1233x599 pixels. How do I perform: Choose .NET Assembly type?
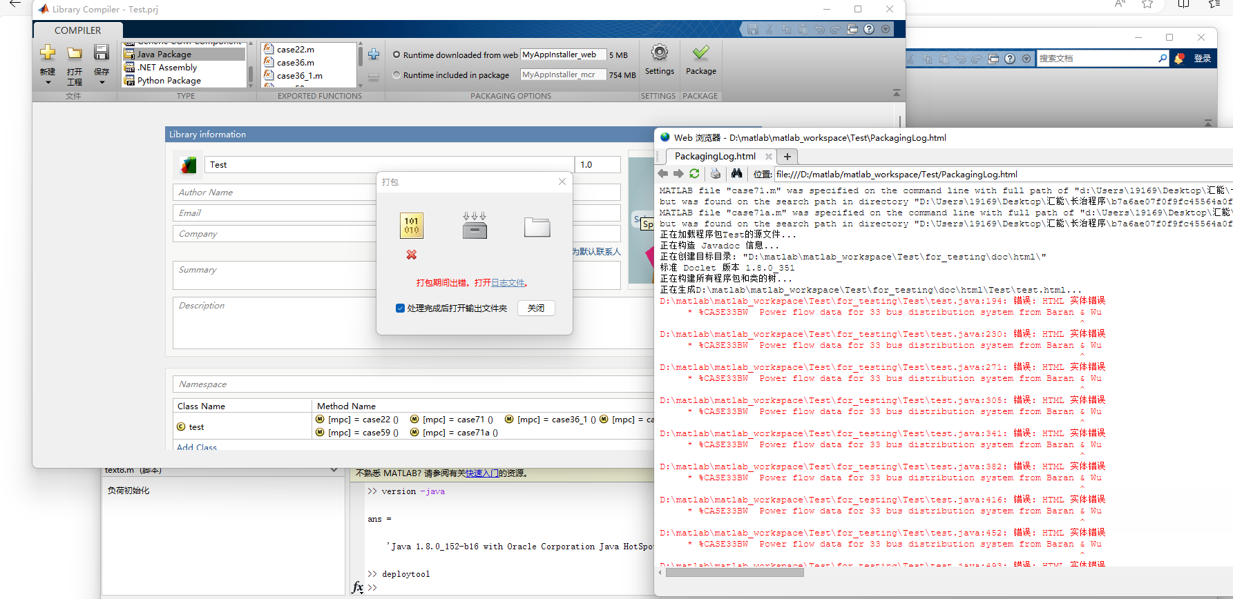(184, 68)
